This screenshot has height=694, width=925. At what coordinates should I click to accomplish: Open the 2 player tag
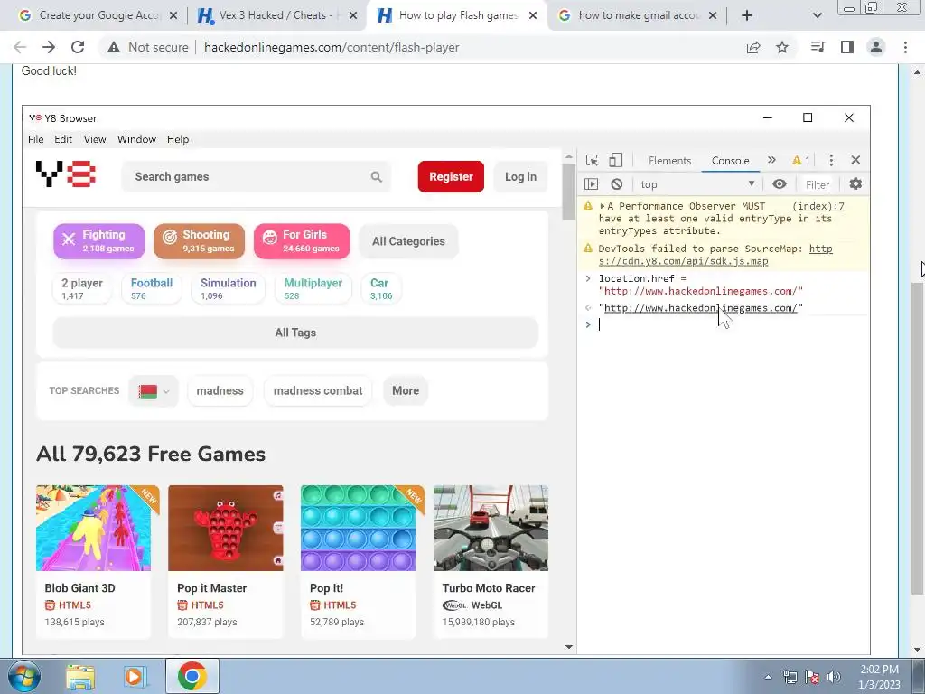pos(82,288)
